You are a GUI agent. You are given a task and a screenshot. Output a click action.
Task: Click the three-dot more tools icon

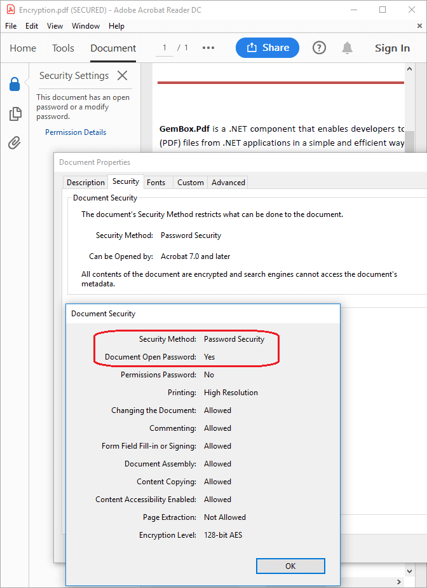(x=208, y=48)
